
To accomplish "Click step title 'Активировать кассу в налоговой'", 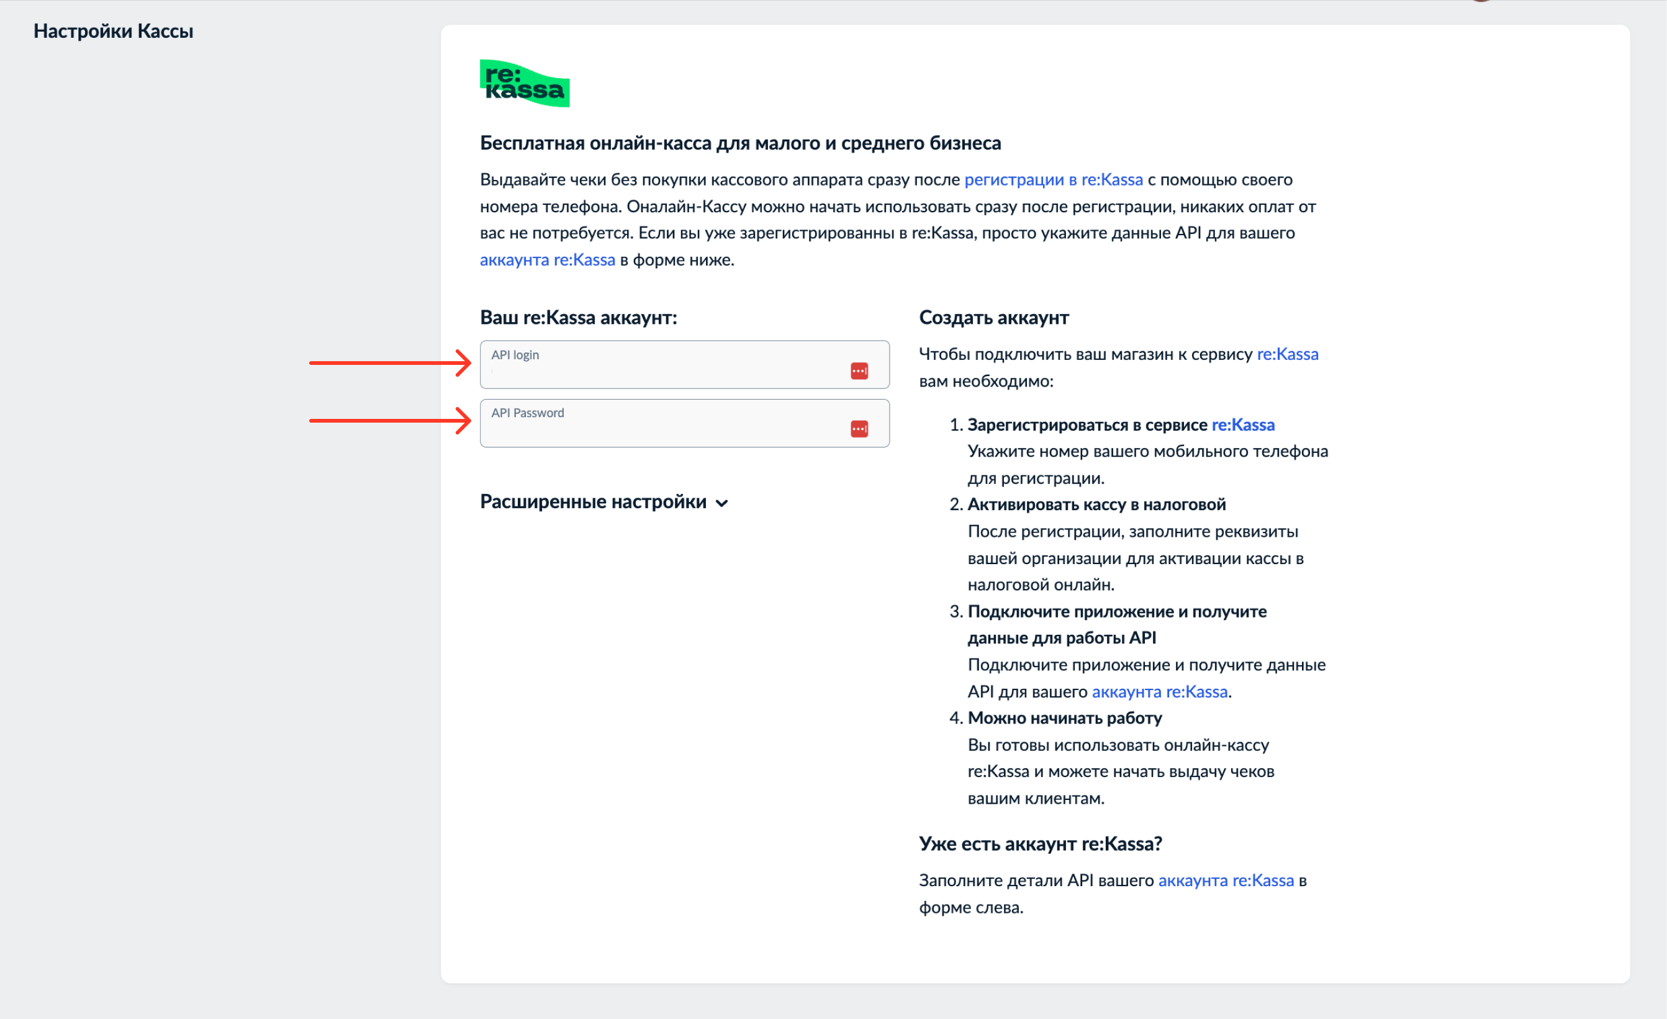I will click(x=1096, y=505).
